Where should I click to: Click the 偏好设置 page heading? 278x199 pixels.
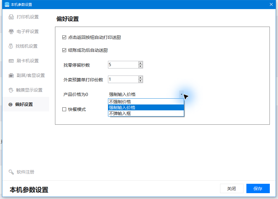pyautogui.click(x=68, y=19)
